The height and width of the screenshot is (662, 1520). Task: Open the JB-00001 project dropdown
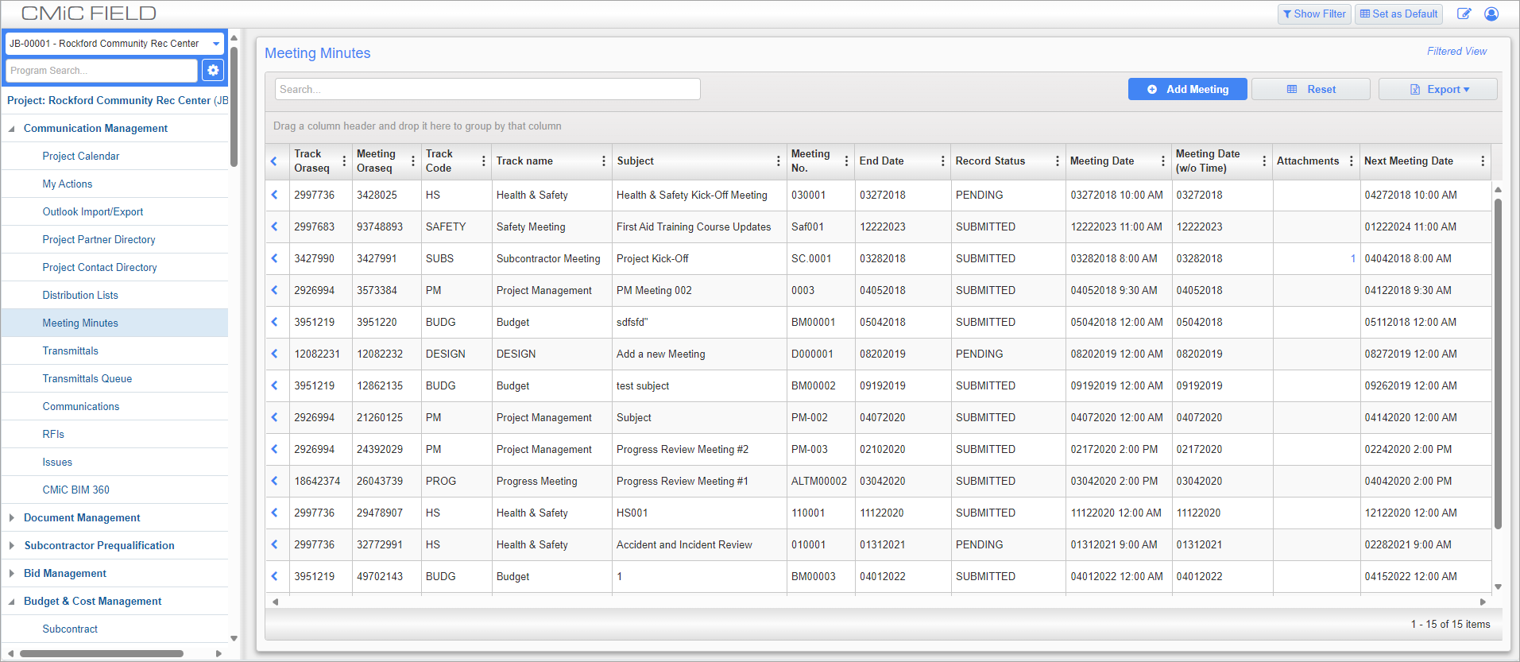(114, 44)
